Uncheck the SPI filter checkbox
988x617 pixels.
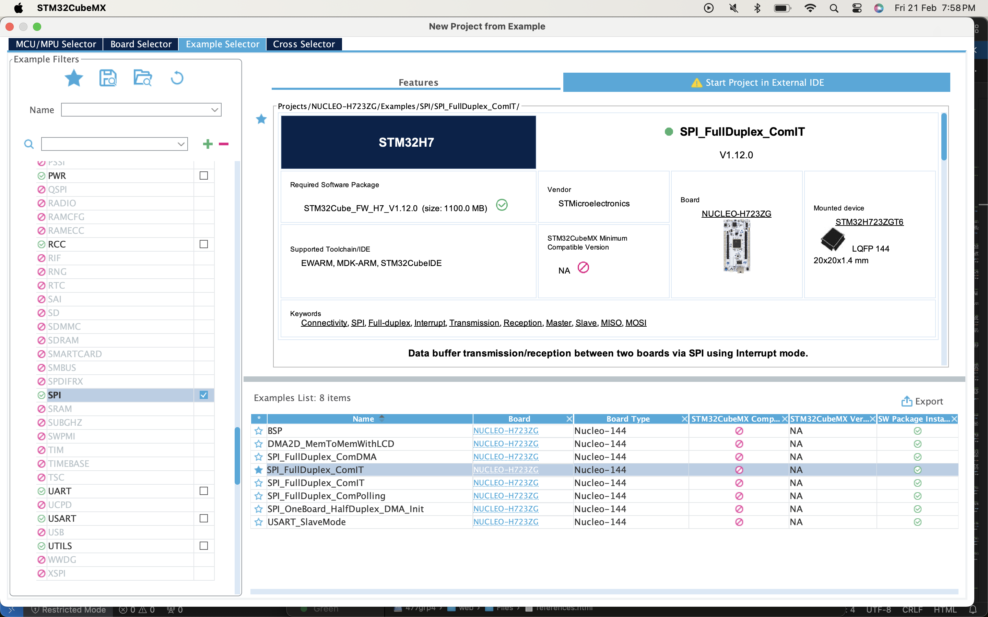coord(204,395)
